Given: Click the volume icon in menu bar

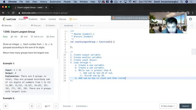Looking at the screenshot, I should pyautogui.click(x=135, y=2).
